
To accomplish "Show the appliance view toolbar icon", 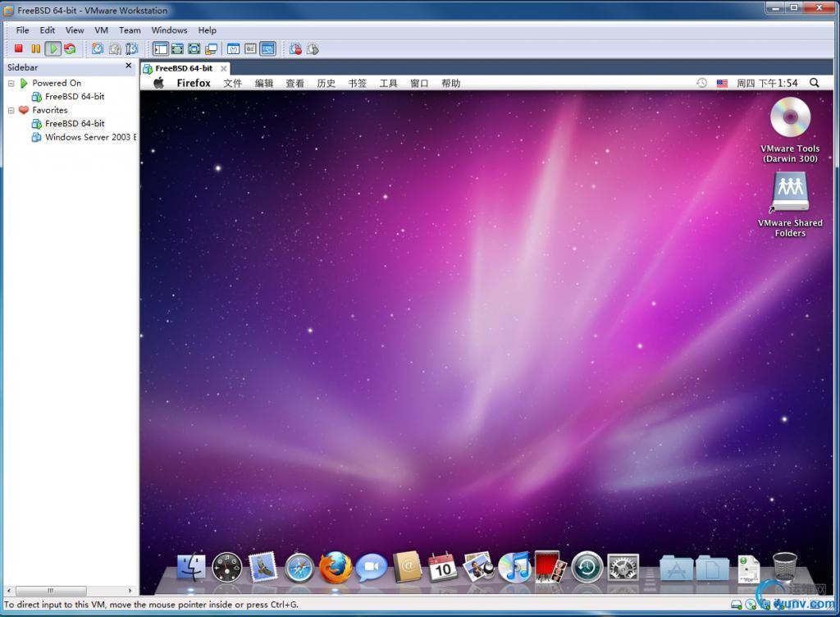I will 250,48.
